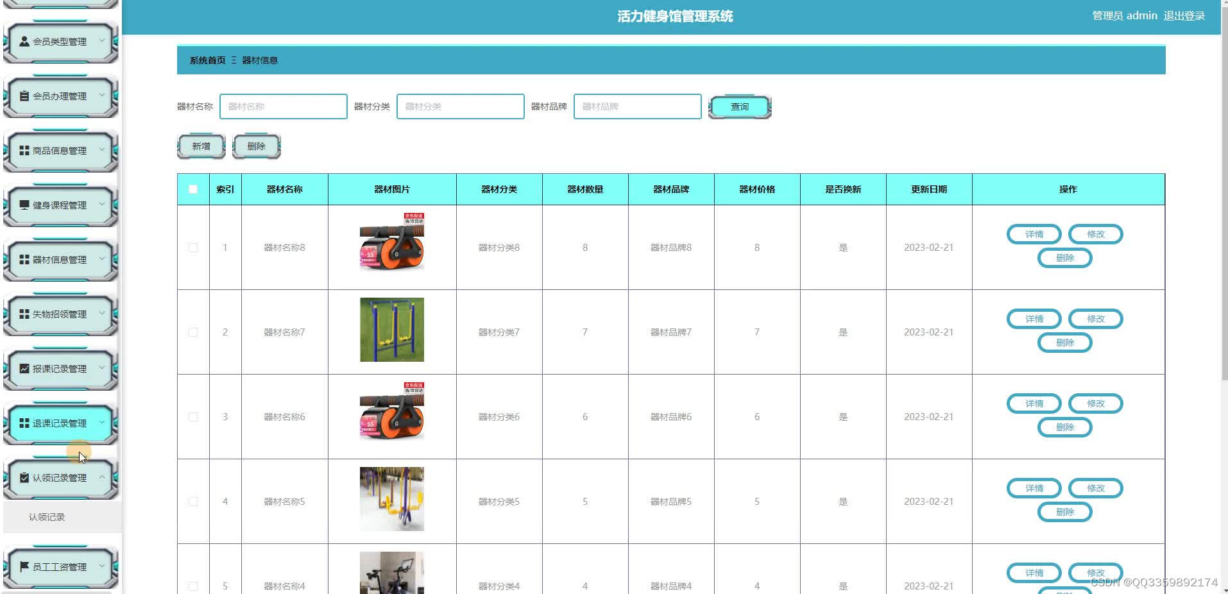
Task: Check the checkbox for row 器材名称8
Action: coord(193,248)
